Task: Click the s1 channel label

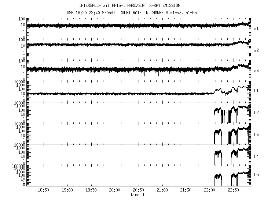Action: 256,29
